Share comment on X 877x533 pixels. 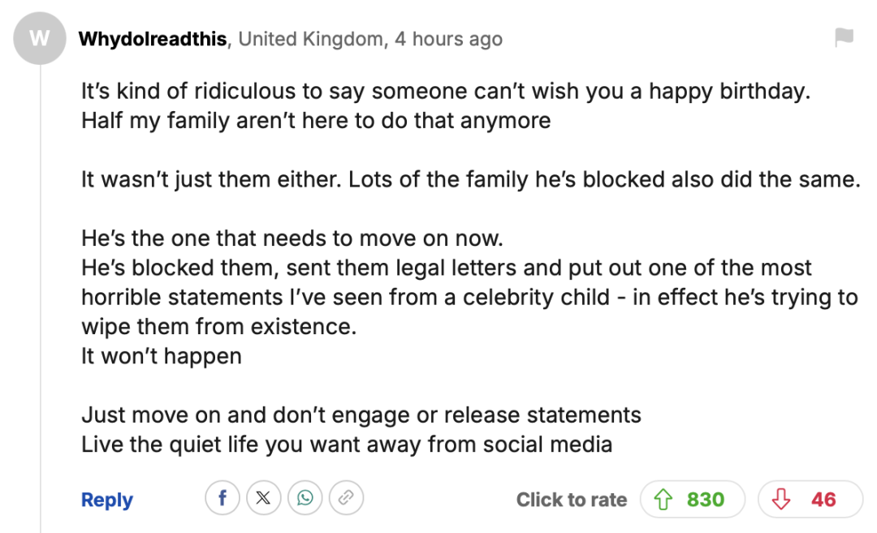tap(263, 498)
